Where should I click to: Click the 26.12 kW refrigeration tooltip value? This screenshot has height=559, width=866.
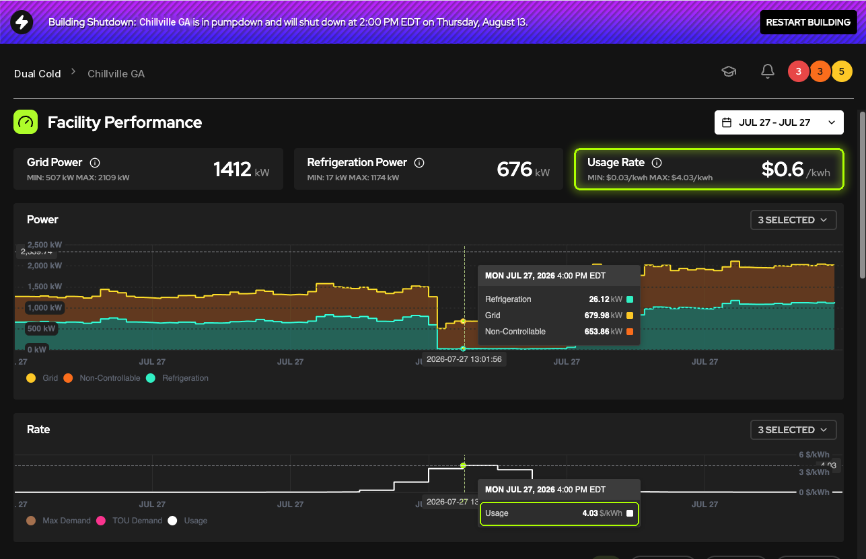coord(606,299)
